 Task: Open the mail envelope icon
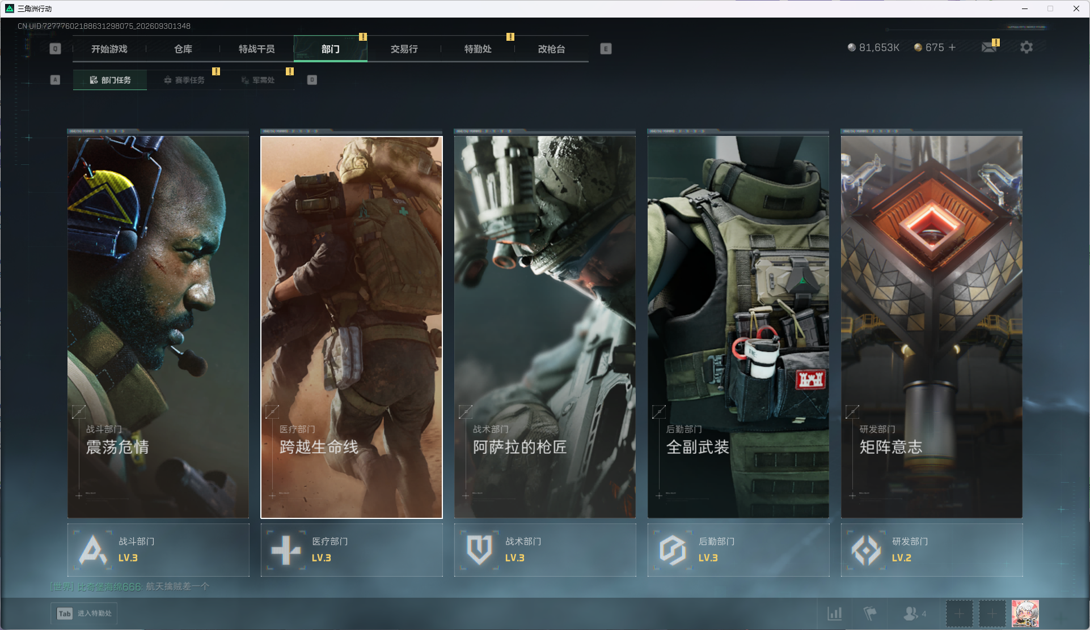[989, 47]
